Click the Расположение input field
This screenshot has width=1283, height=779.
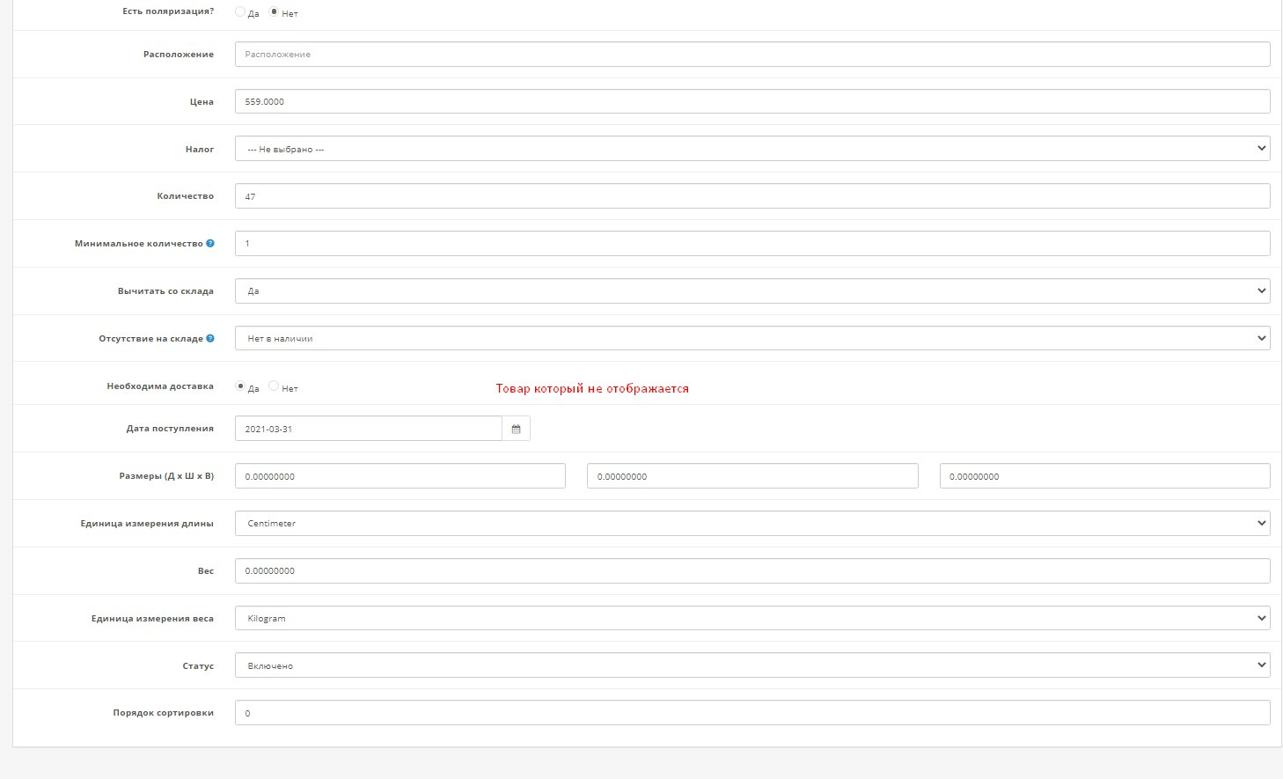point(752,54)
